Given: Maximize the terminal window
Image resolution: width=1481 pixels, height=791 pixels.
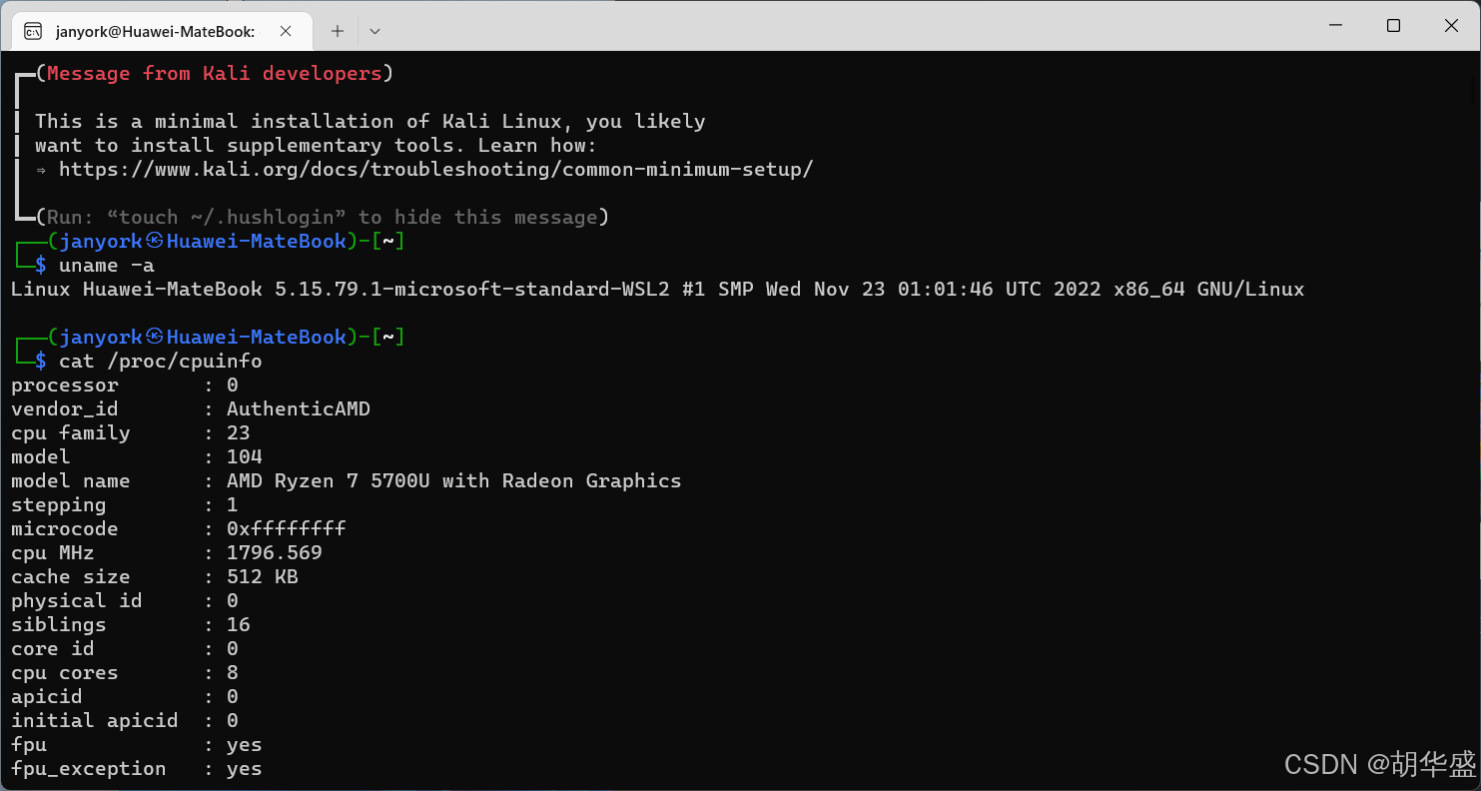Looking at the screenshot, I should (1393, 26).
